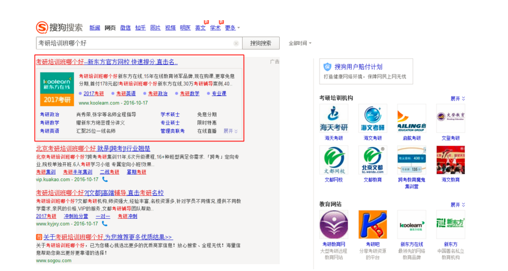Click the www.sogou.com URL text

[53, 261]
